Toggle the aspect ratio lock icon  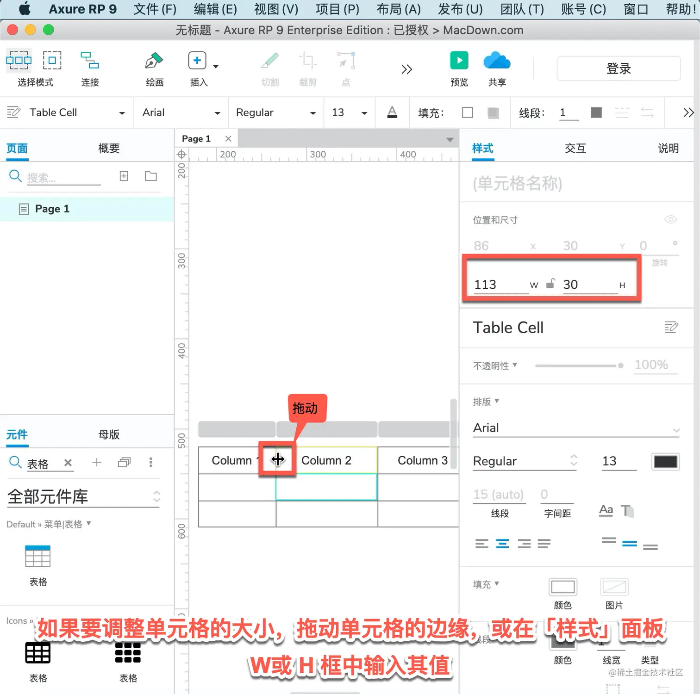(x=550, y=284)
